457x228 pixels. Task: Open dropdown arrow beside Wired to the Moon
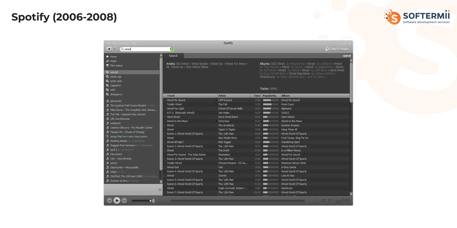(215, 121)
